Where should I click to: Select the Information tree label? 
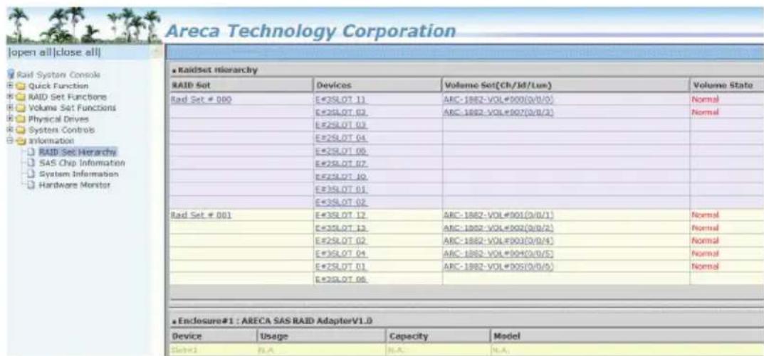(51, 141)
